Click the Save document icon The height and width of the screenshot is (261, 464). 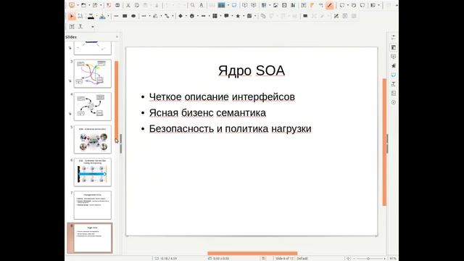point(95,5)
